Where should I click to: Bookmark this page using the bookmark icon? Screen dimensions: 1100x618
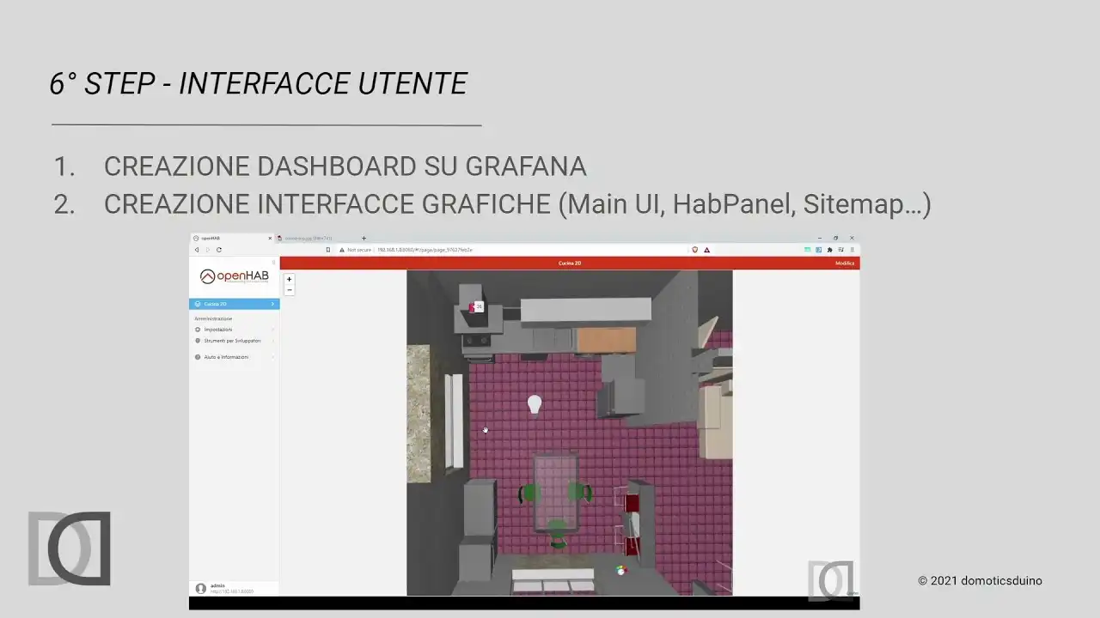point(327,250)
